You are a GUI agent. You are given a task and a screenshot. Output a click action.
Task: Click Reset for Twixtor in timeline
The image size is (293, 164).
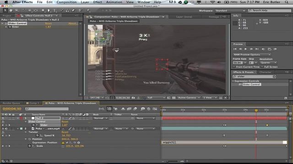[65, 132]
